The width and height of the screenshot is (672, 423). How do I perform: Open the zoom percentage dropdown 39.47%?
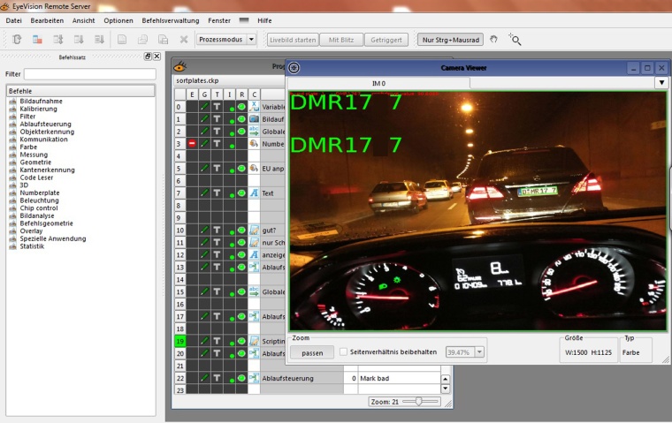click(x=480, y=351)
